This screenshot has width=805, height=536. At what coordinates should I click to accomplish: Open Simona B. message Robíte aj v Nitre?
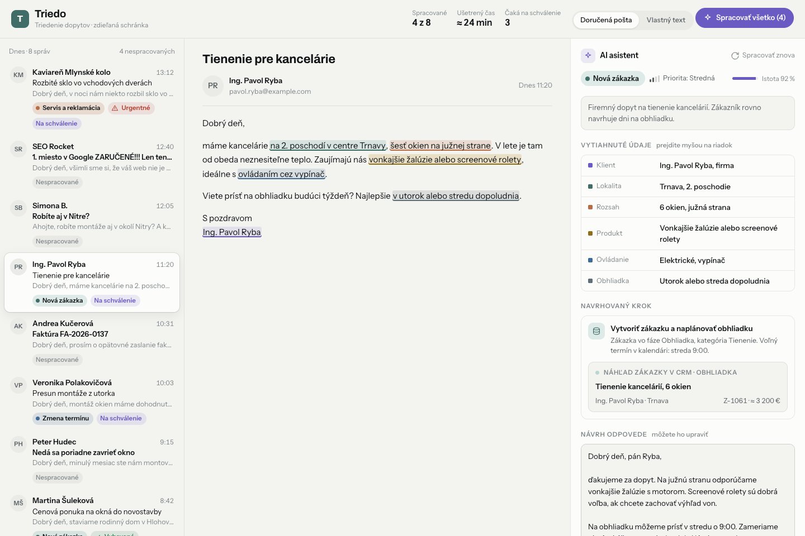tap(92, 223)
